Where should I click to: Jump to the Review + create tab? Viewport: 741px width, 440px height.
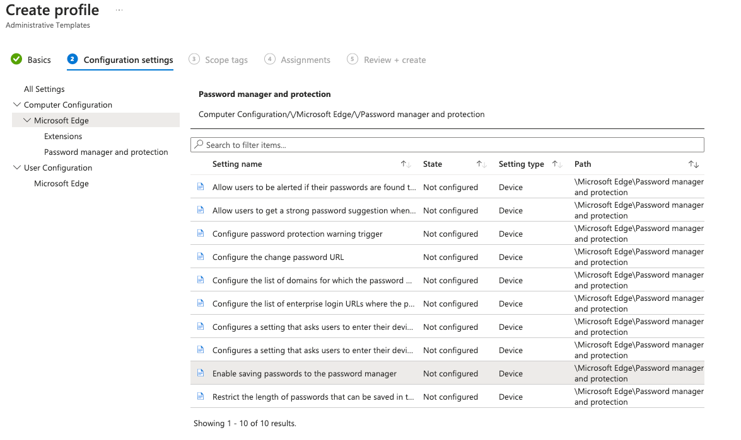coord(395,60)
